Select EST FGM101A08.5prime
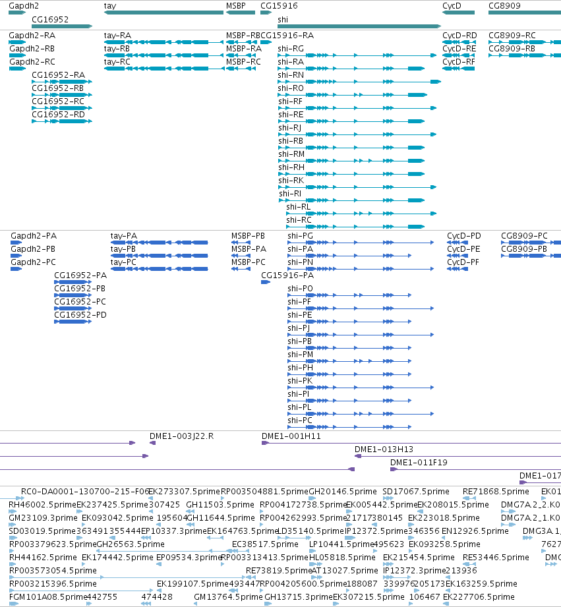Viewport: 561px width, 607px height. 47,596
